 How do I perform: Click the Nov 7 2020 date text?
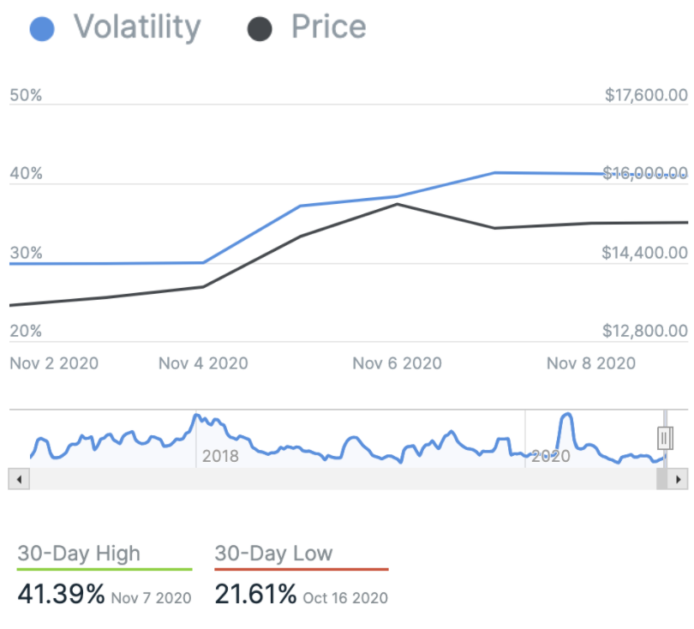(x=152, y=596)
